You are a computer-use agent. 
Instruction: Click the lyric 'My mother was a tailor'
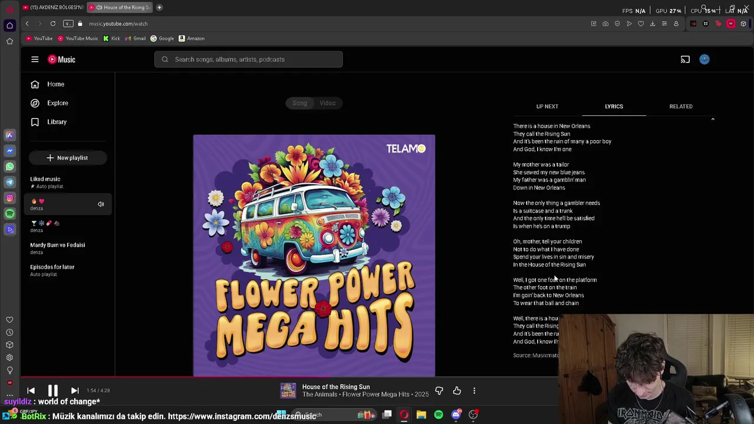coord(541,164)
